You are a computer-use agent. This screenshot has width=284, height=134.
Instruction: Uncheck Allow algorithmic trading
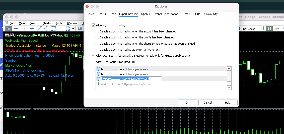click(94, 25)
